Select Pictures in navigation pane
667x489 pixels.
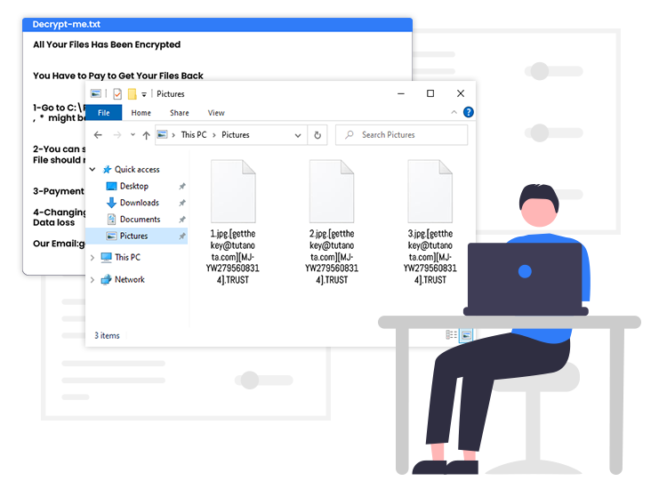tap(136, 236)
